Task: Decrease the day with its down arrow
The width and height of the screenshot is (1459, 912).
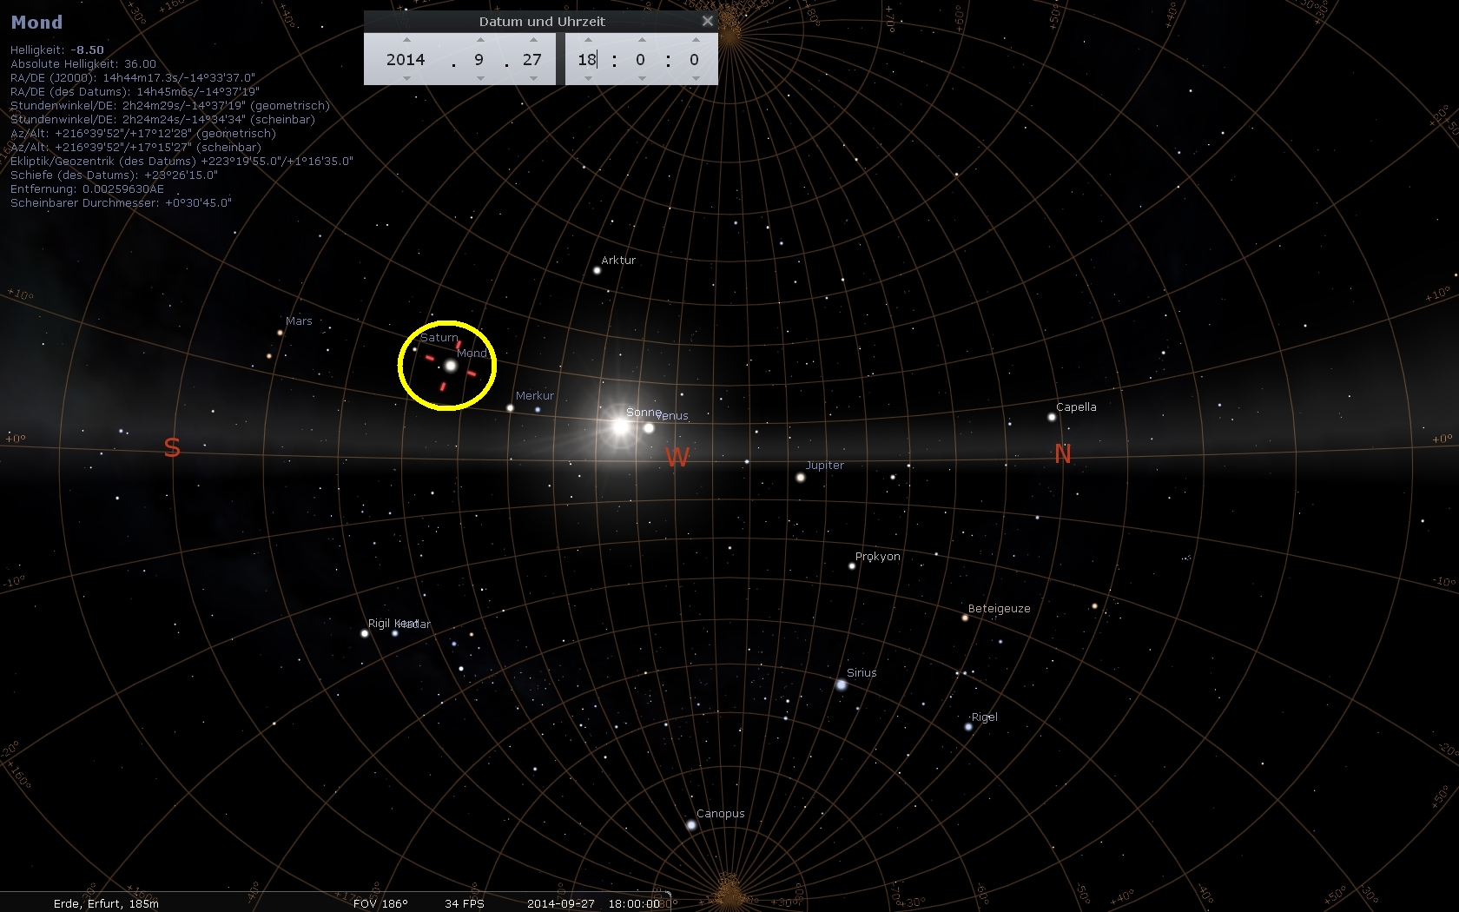Action: point(533,78)
